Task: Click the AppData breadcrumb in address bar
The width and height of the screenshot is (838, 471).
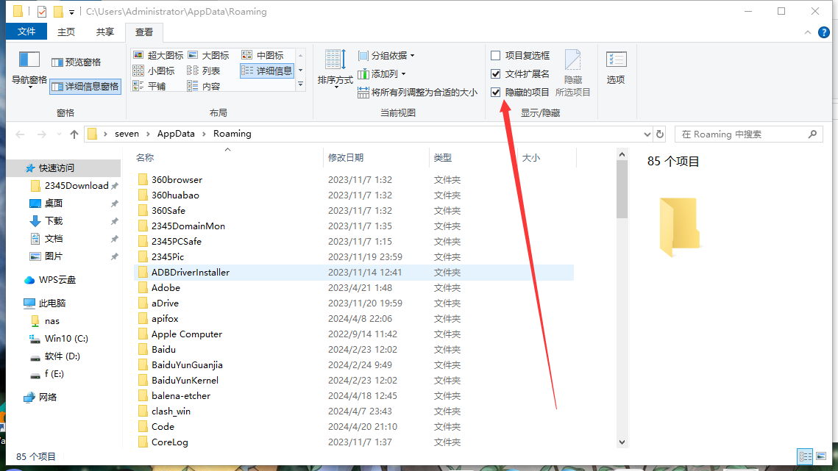Action: click(x=176, y=134)
